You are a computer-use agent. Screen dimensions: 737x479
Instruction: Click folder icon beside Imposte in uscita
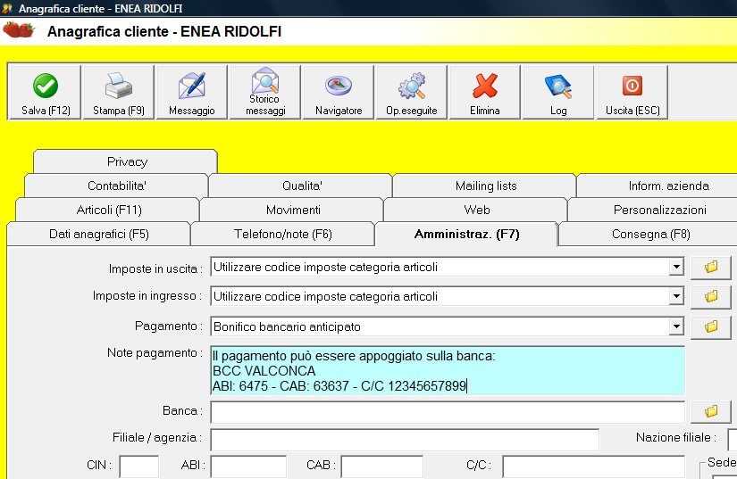[711, 268]
